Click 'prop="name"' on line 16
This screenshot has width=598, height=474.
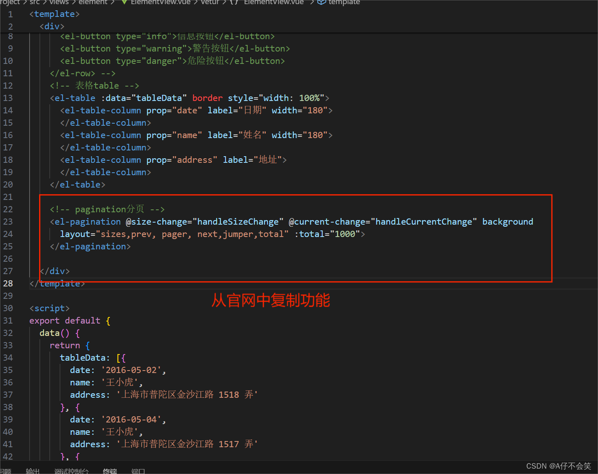[174, 135]
